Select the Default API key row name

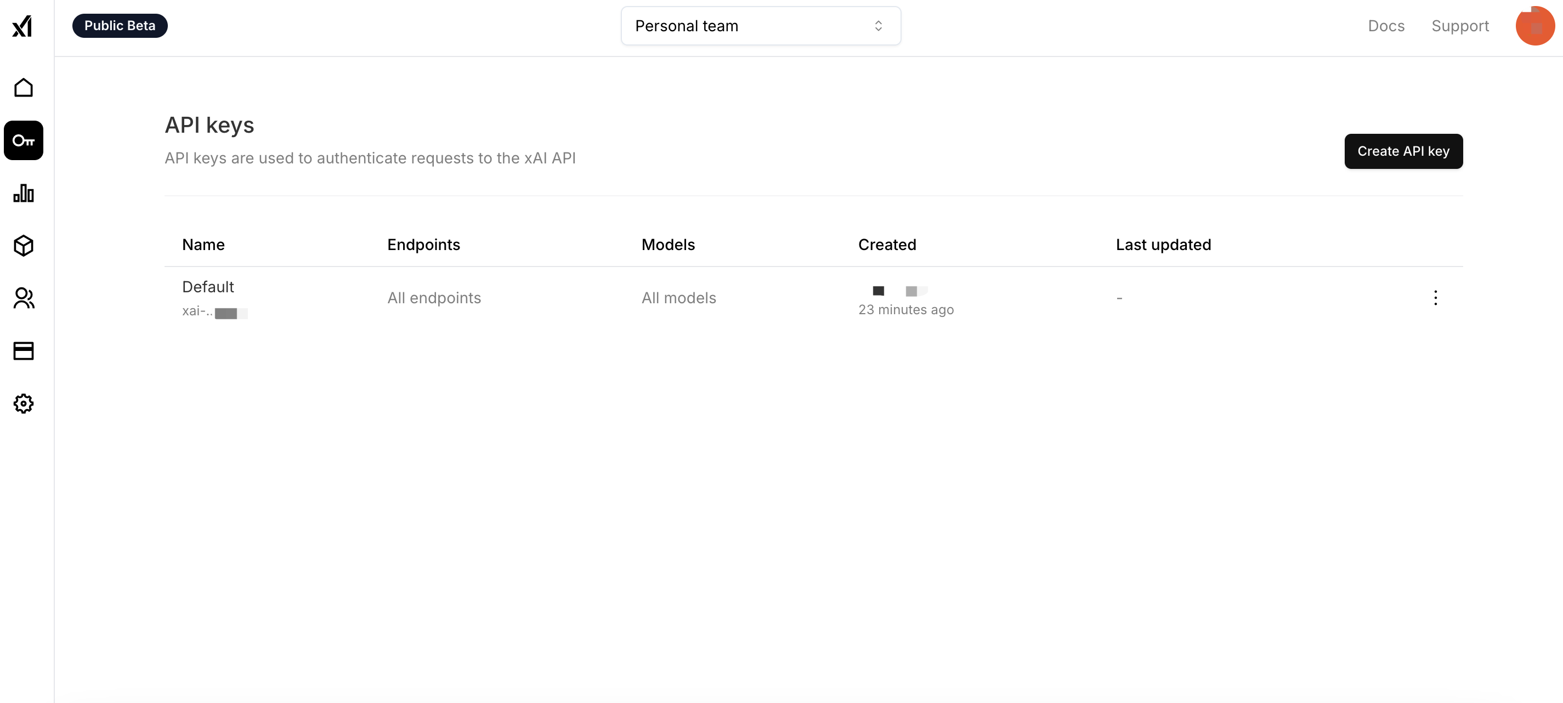207,287
